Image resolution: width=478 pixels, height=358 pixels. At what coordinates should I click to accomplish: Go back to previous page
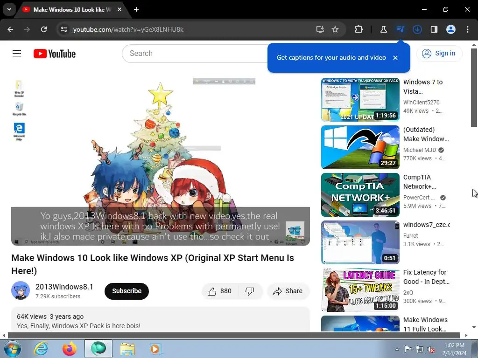10,29
